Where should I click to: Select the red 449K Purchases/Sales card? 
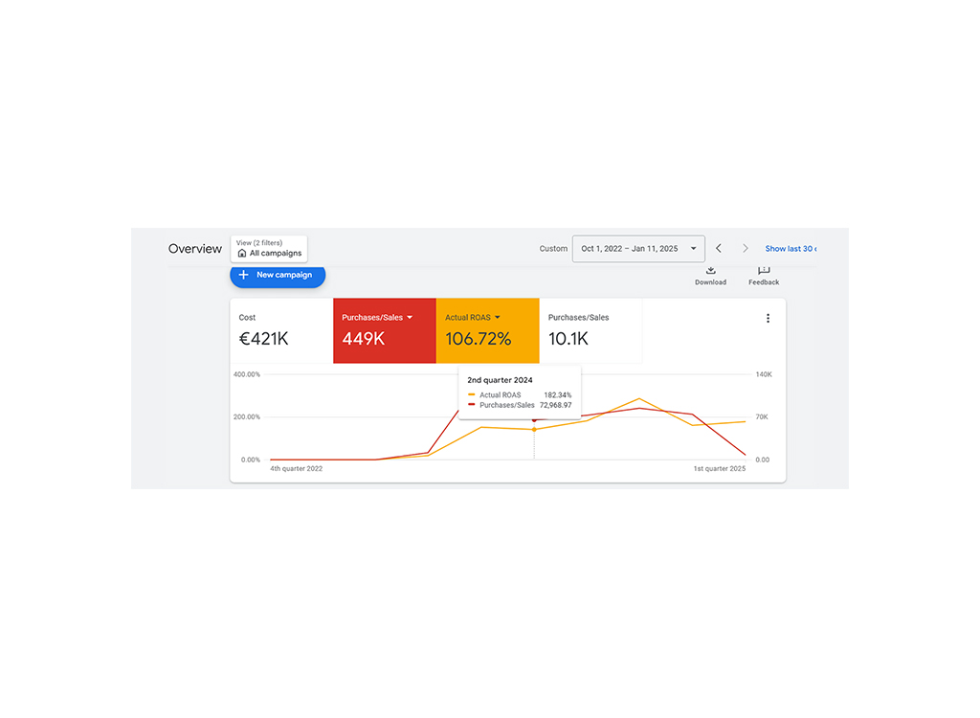tap(384, 330)
